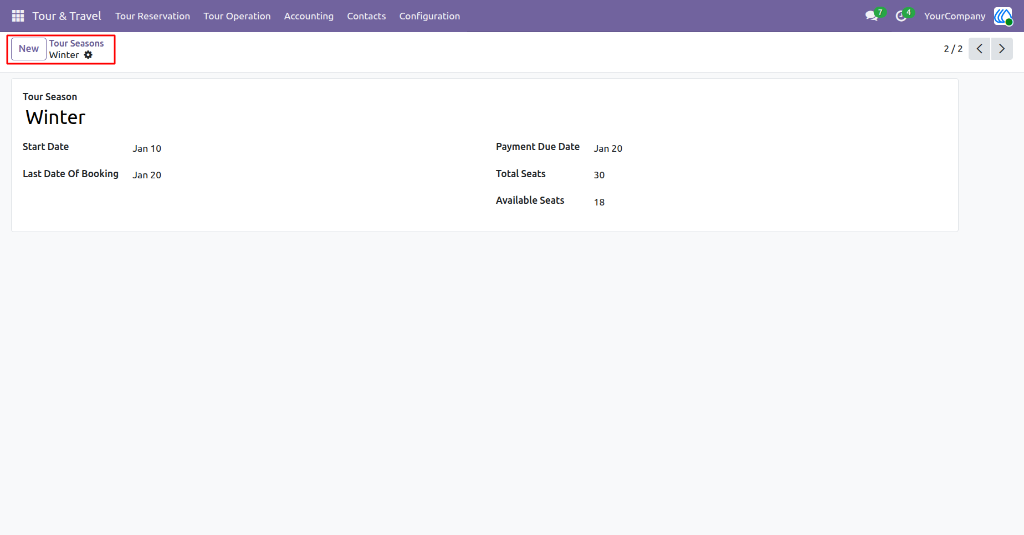Open the discuss messages icon
The image size is (1024, 535).
point(872,16)
